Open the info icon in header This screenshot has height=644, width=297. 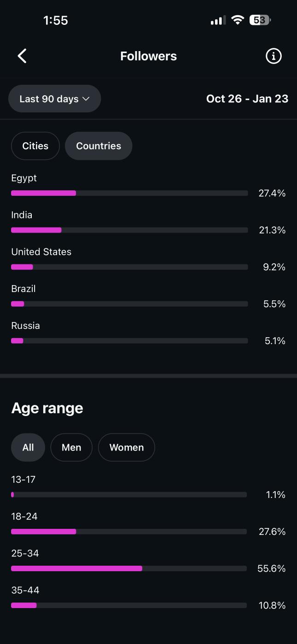(x=274, y=56)
